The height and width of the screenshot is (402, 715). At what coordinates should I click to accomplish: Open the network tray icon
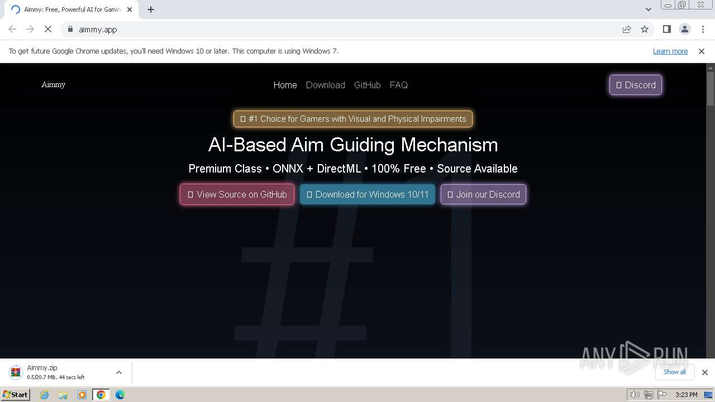pos(648,395)
